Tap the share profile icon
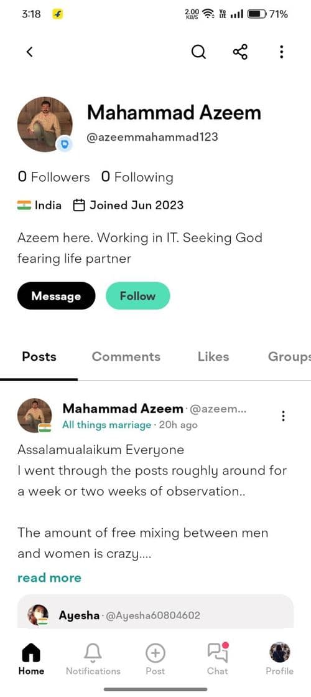Image resolution: width=311 pixels, height=697 pixels. (240, 52)
